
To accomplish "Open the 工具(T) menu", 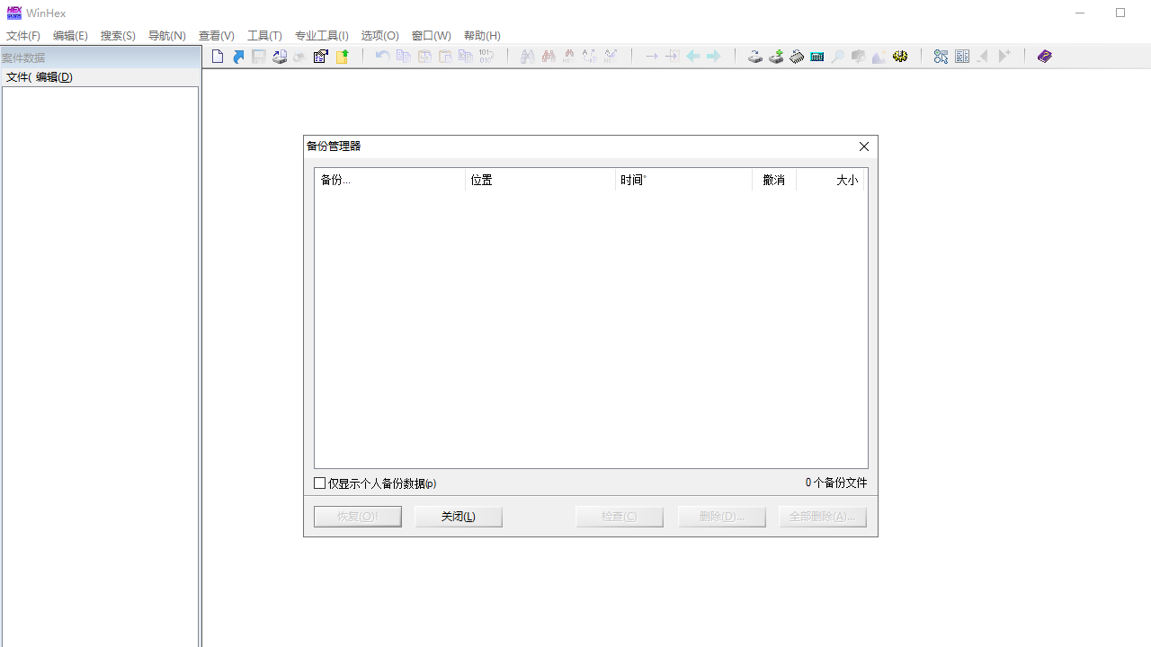I will (264, 36).
